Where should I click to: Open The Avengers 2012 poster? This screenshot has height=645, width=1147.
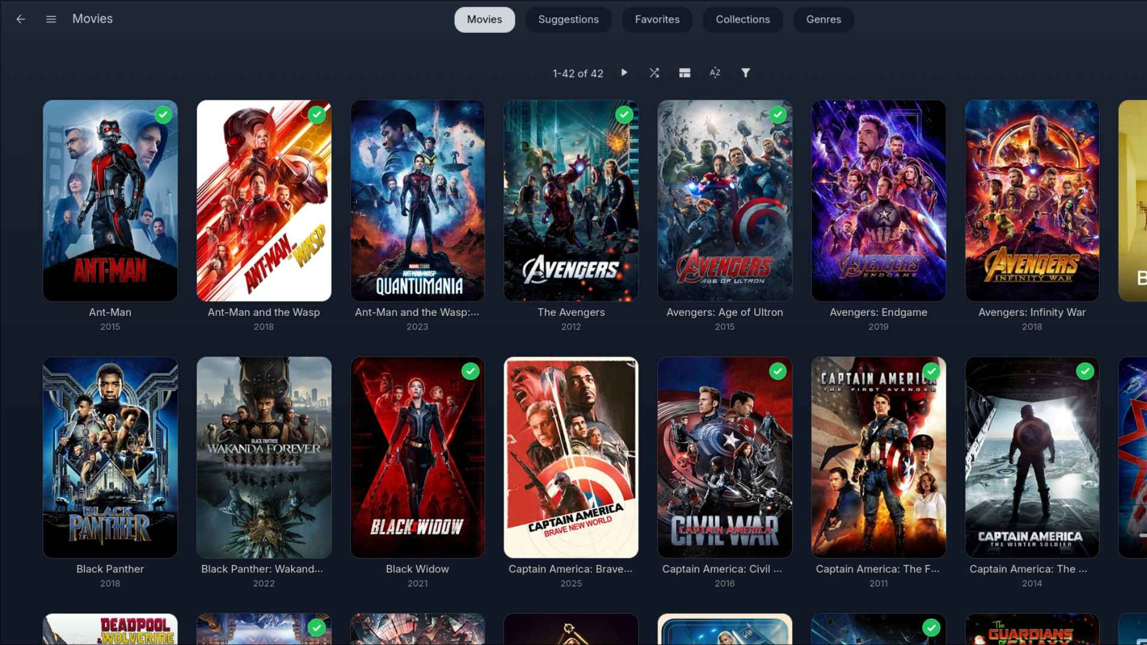click(x=571, y=201)
